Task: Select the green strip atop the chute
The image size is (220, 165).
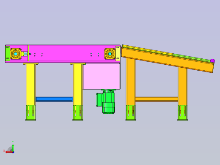Action: click(192, 58)
